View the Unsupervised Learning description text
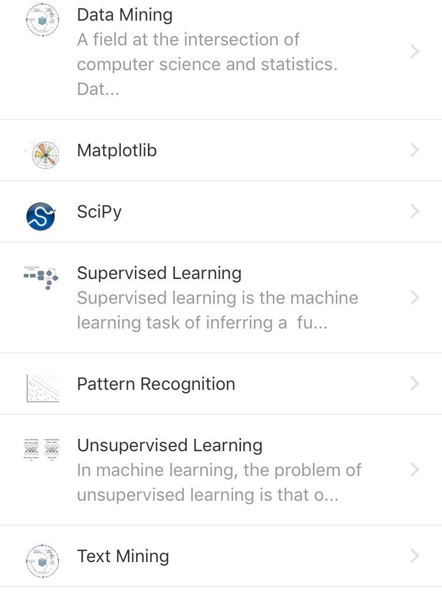442x591 pixels. [219, 482]
